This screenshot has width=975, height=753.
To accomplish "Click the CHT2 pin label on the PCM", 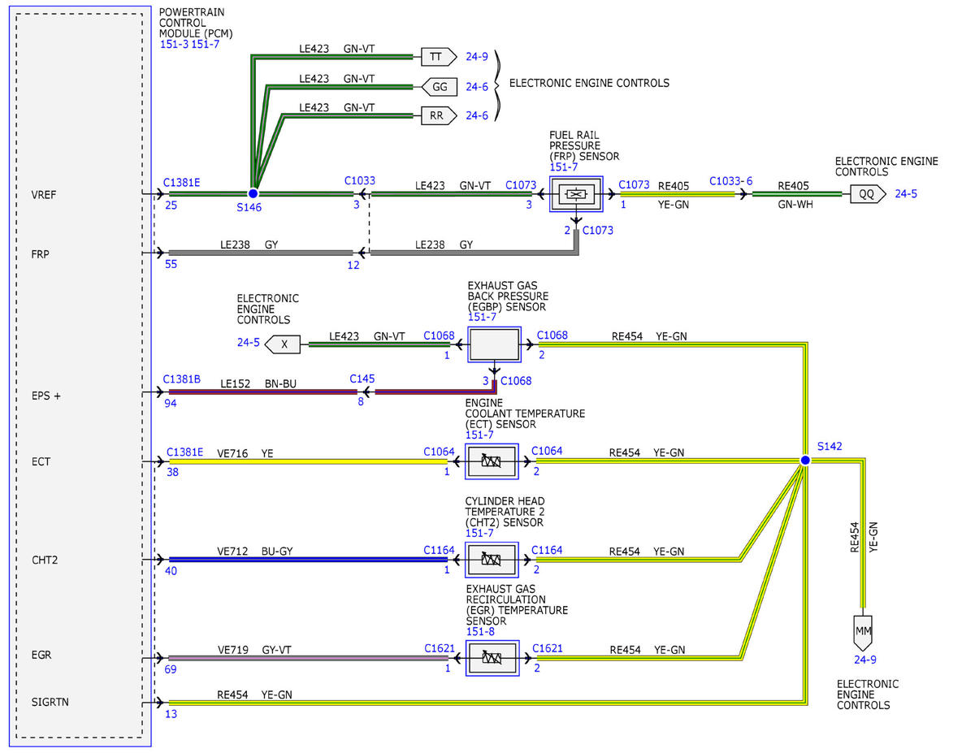I will coord(45,560).
